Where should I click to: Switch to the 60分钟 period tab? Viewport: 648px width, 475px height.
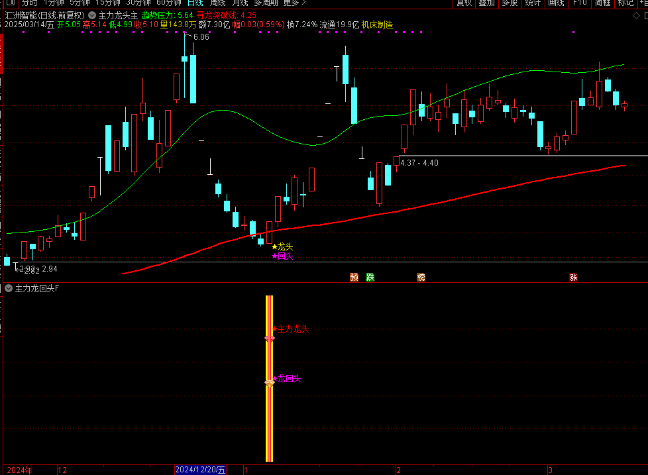pyautogui.click(x=168, y=3)
